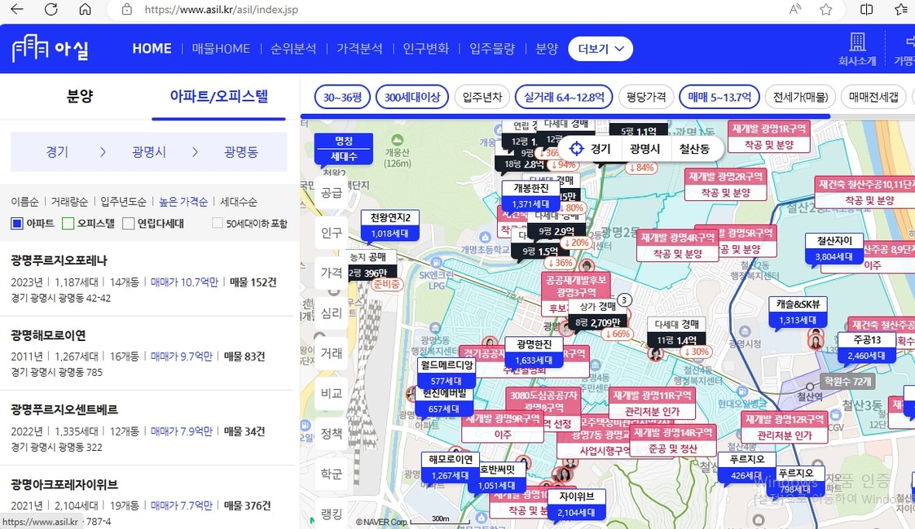This screenshot has width=915, height=529.
Task: Open 매물HOME menu item
Action: (221, 48)
